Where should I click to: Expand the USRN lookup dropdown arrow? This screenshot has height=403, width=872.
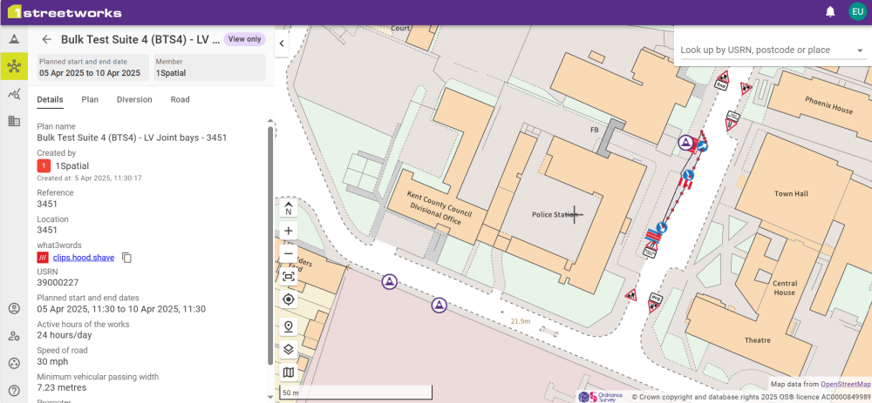point(860,50)
